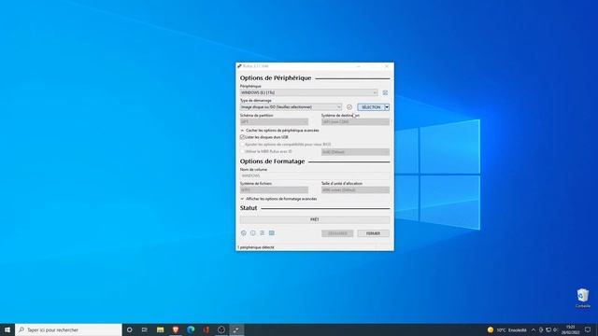Click the checksum checkmark icon beside boot type
This screenshot has width=598, height=336.
click(x=349, y=107)
